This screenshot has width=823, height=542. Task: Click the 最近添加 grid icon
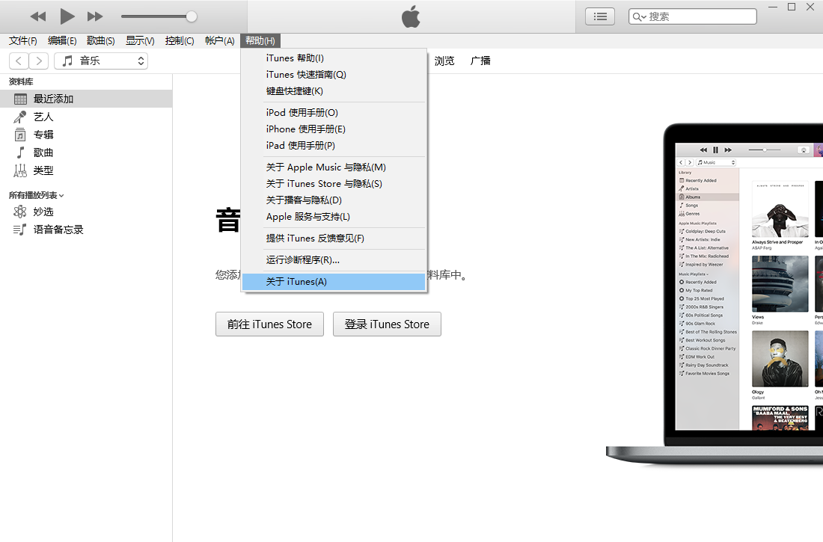20,99
